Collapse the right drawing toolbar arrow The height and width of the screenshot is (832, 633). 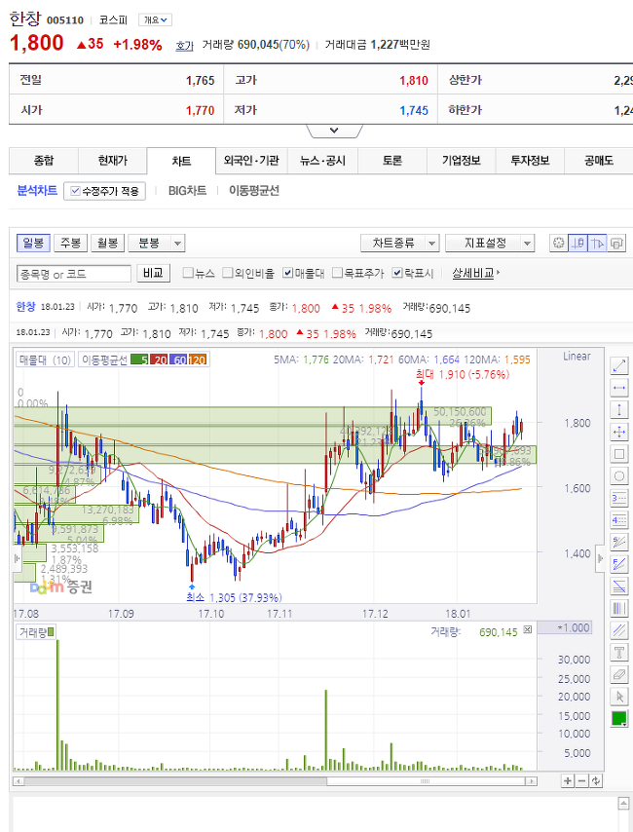click(x=600, y=559)
